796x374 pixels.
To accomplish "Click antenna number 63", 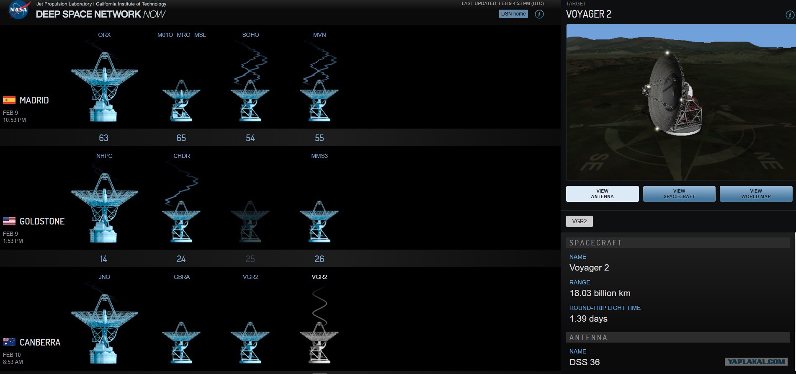I will click(103, 138).
